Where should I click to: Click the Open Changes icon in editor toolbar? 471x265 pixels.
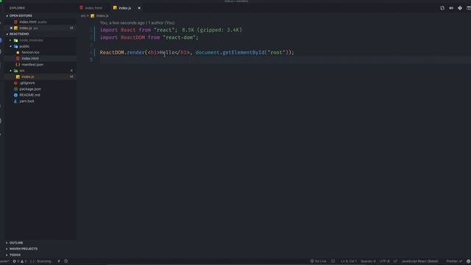click(442, 8)
